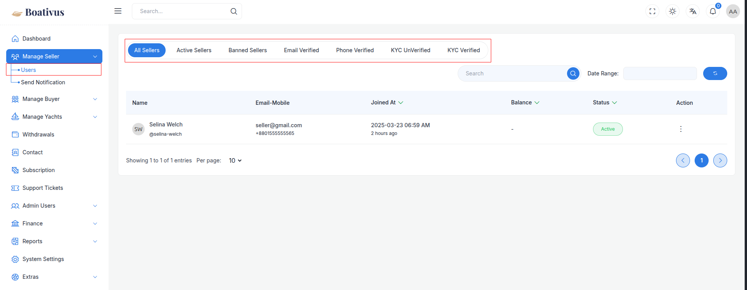Enter fullscreen mode via top icon

[652, 11]
